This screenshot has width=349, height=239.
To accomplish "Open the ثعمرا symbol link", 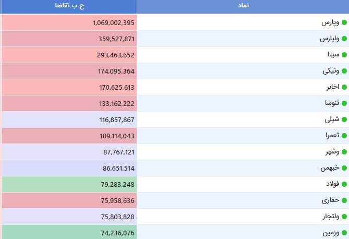I will point(332,136).
